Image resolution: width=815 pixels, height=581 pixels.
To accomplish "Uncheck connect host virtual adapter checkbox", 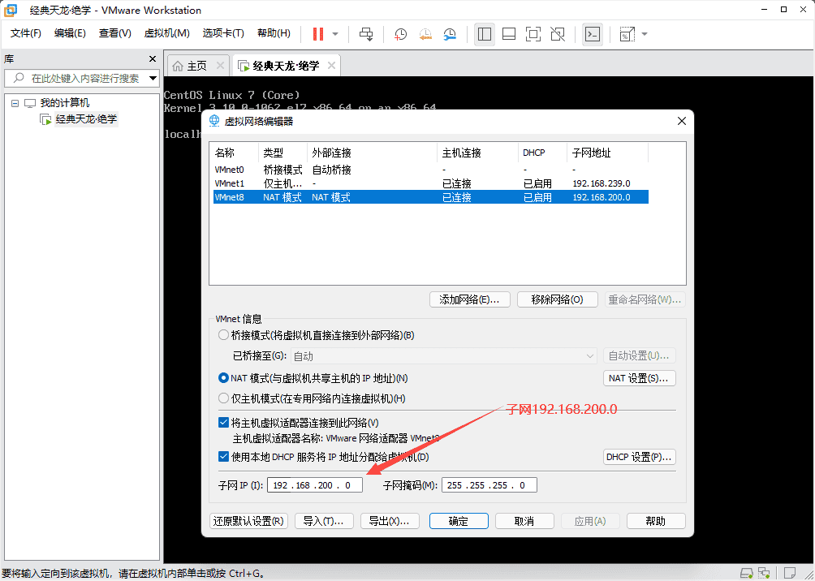I will 224,423.
